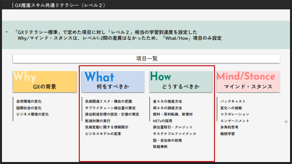Select the pink Mind/Stance box
The image size is (292, 164).
[248, 81]
